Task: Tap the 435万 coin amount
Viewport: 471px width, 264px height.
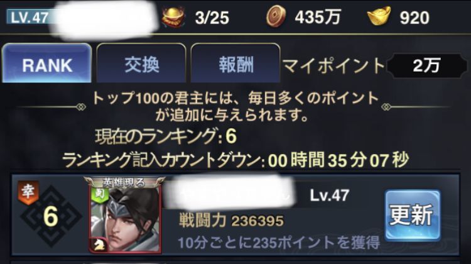Action: (318, 17)
